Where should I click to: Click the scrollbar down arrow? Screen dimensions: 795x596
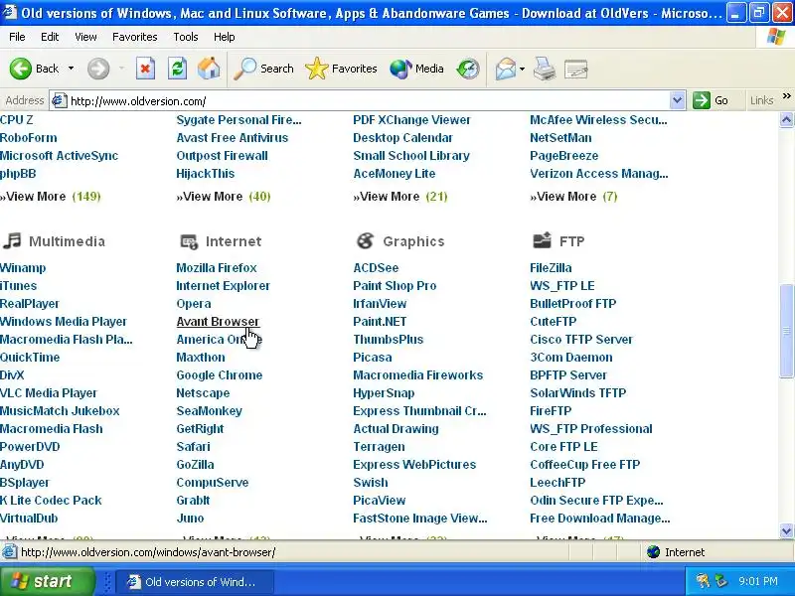click(786, 531)
